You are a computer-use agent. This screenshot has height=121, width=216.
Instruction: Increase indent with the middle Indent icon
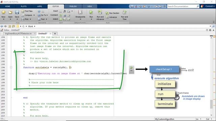tap(64, 19)
